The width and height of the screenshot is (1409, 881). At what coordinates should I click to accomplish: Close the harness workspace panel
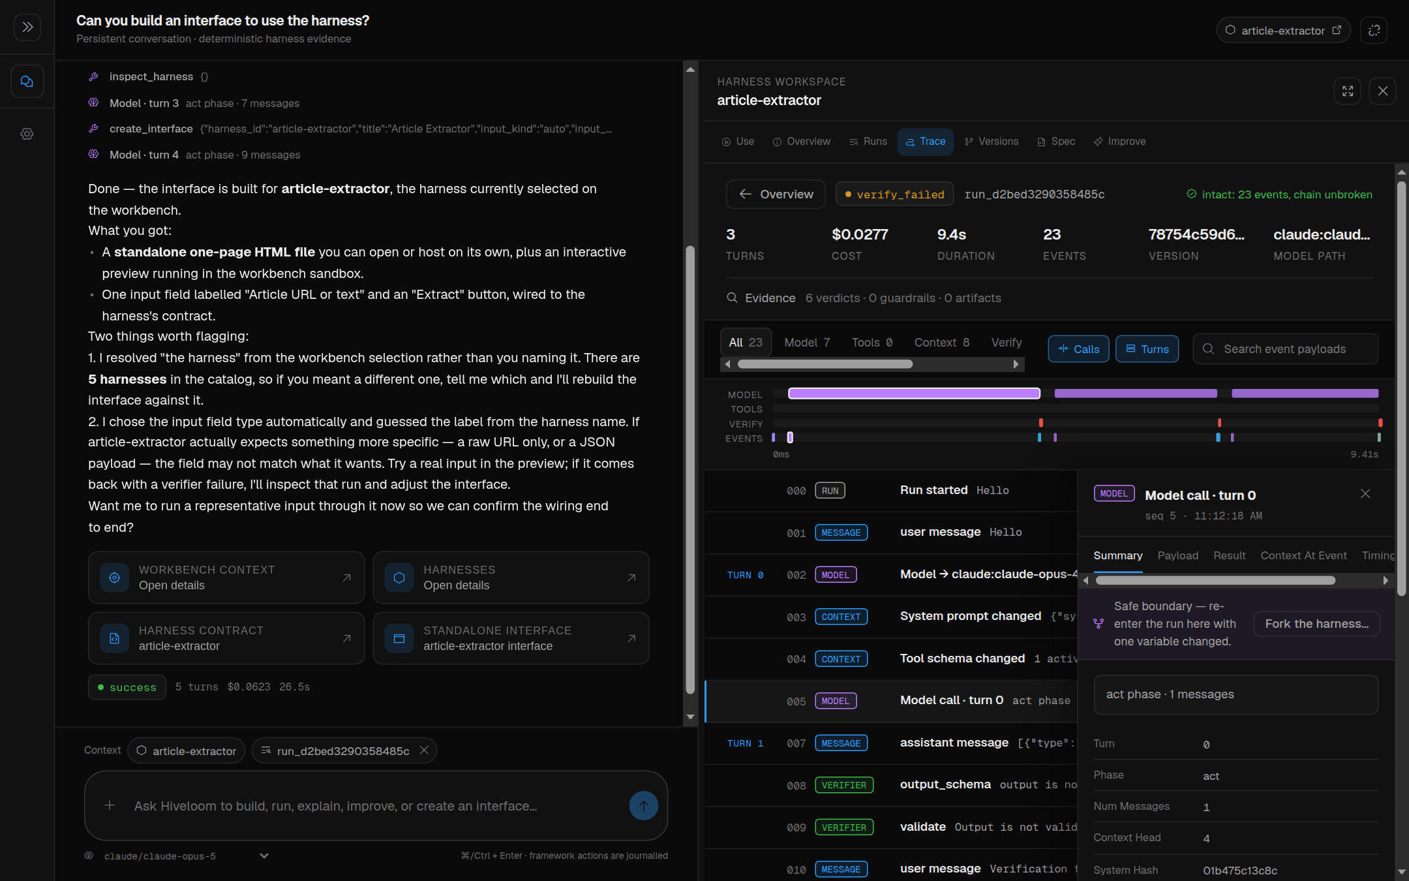coord(1383,91)
